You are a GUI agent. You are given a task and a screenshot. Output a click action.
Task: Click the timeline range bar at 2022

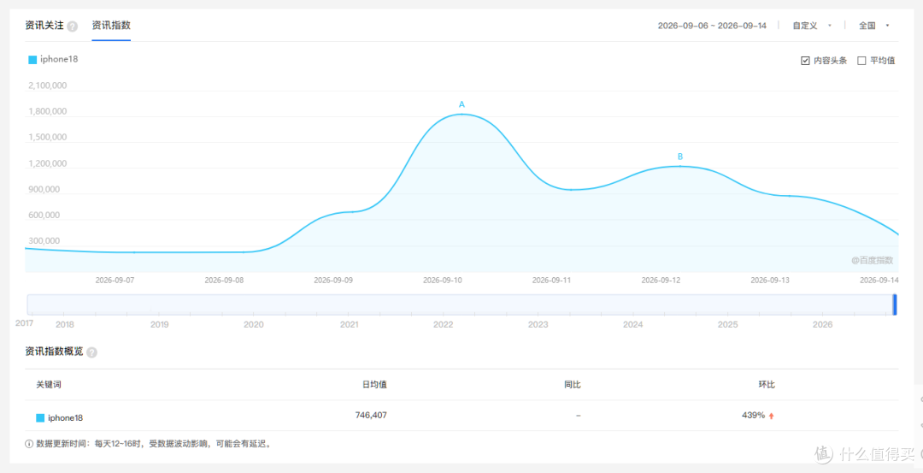tap(443, 304)
